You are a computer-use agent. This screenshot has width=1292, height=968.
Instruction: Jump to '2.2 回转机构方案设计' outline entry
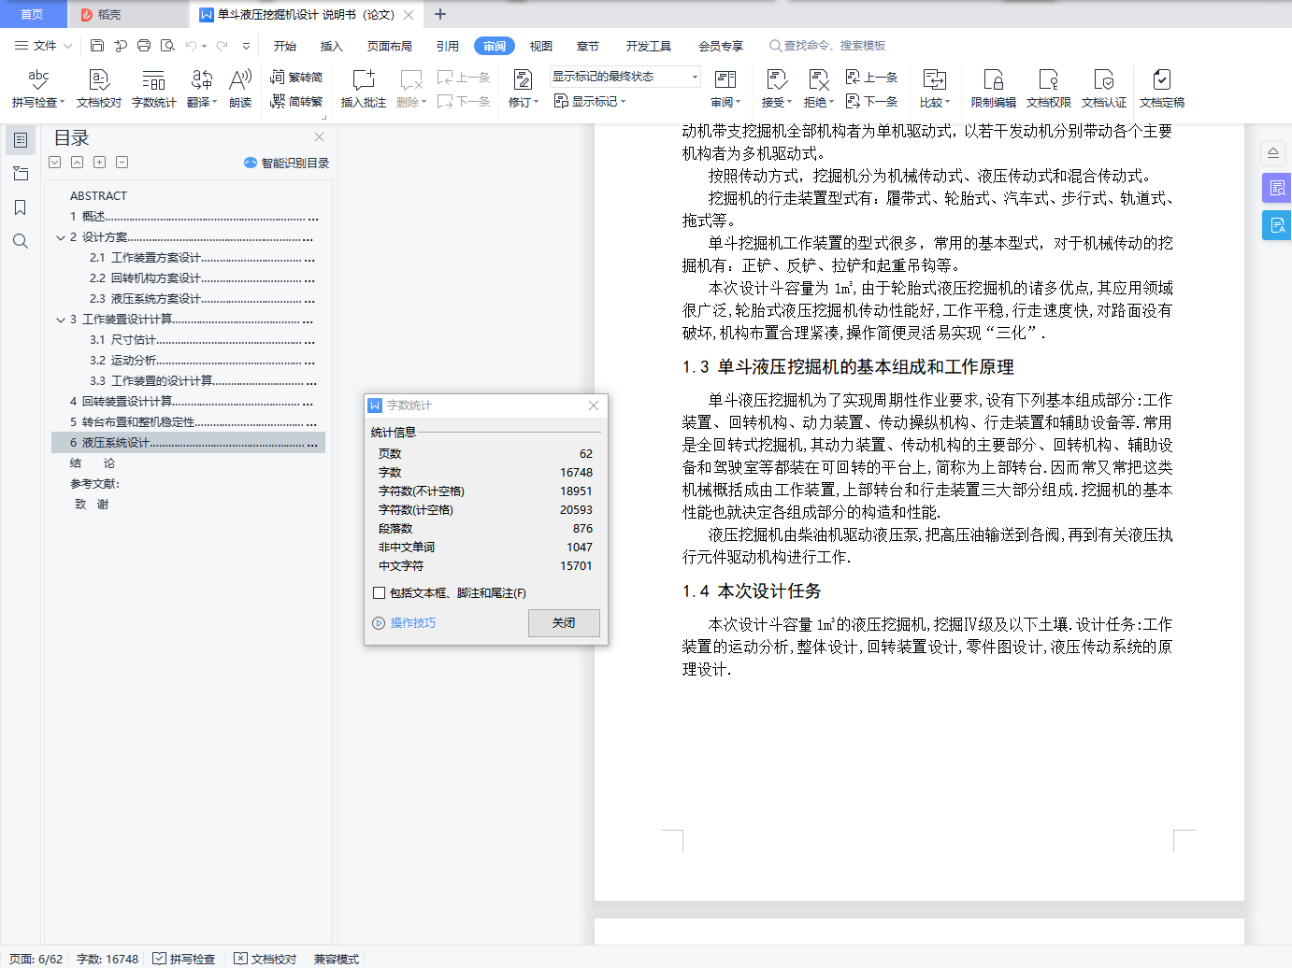click(x=202, y=278)
